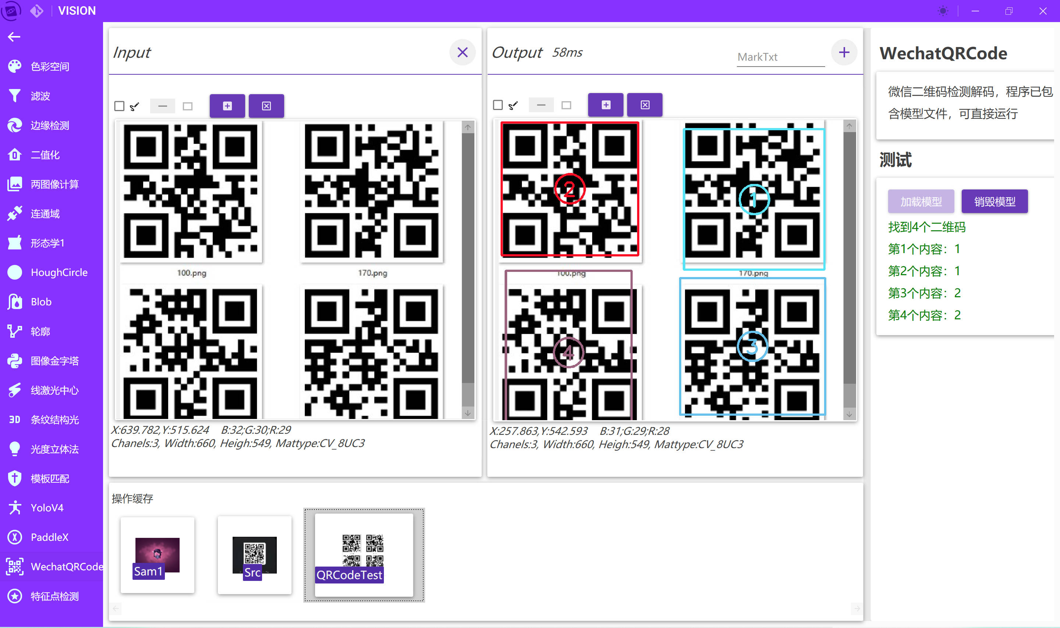Select the Src thumbnail in 操作缓存
1060x628 pixels.
coord(254,555)
